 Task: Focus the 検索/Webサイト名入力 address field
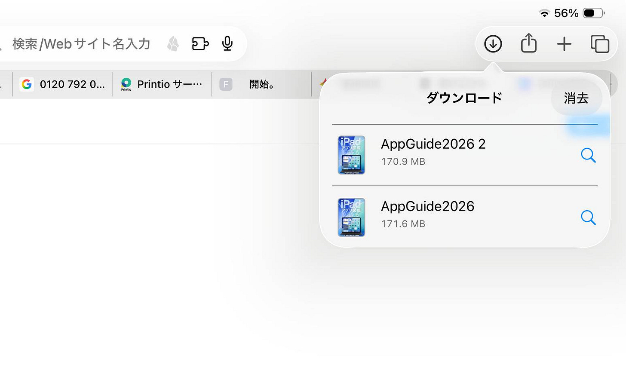(82, 43)
